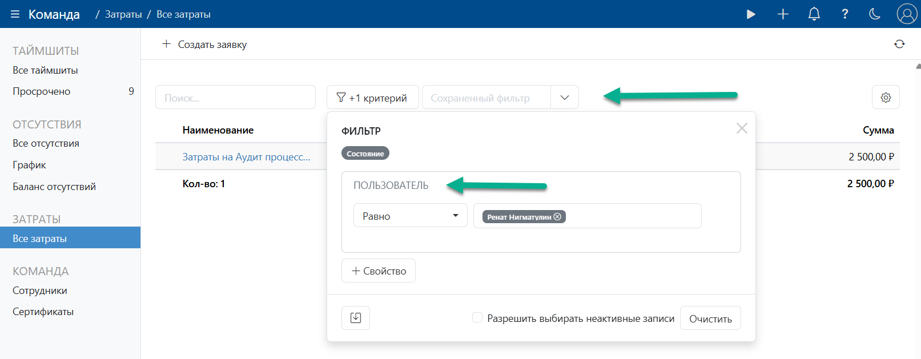The height and width of the screenshot is (359, 921).
Task: Open График in sidebar
Action: 29,165
